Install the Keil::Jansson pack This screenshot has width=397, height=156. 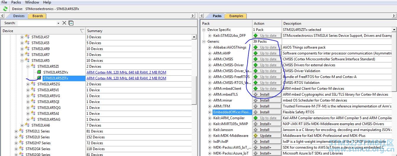pyautogui.click(x=267, y=130)
